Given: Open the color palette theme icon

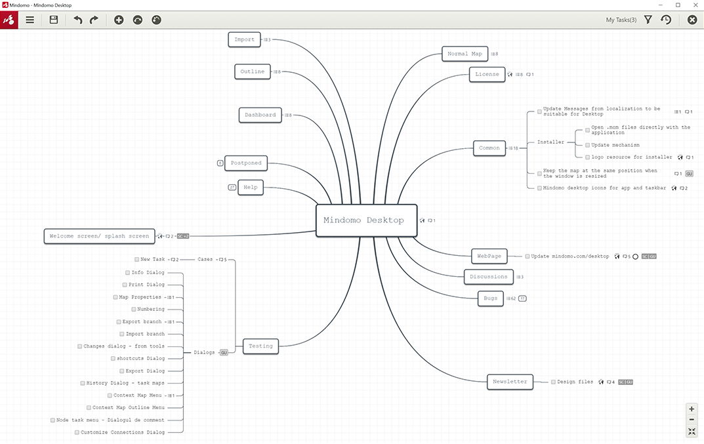Looking at the screenshot, I should 156,20.
